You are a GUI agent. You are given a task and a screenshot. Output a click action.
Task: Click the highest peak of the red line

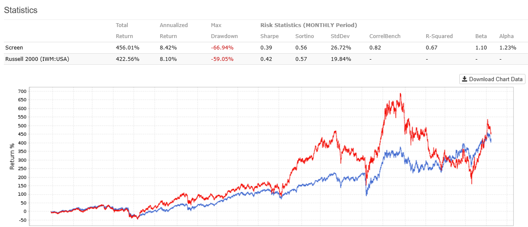(400, 94)
